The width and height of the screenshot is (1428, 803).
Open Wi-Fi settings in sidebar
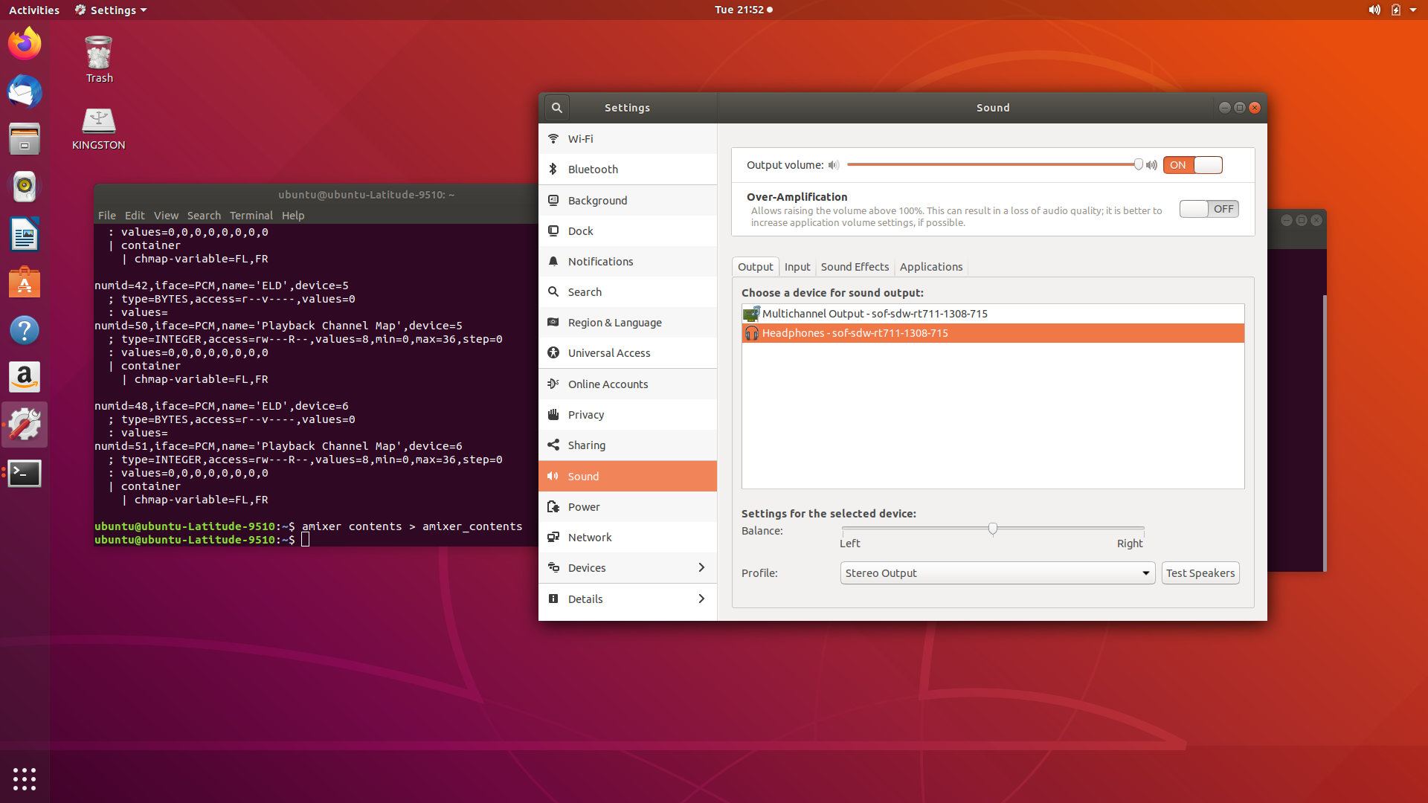628,139
